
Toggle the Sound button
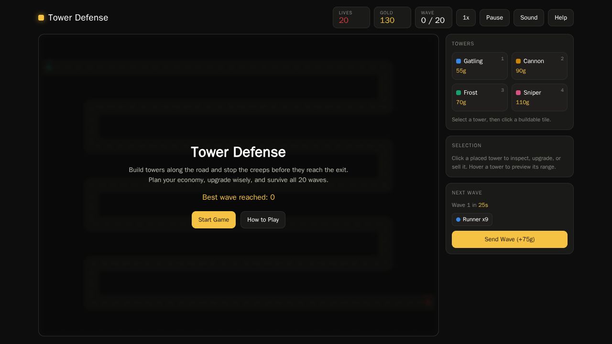point(529,18)
